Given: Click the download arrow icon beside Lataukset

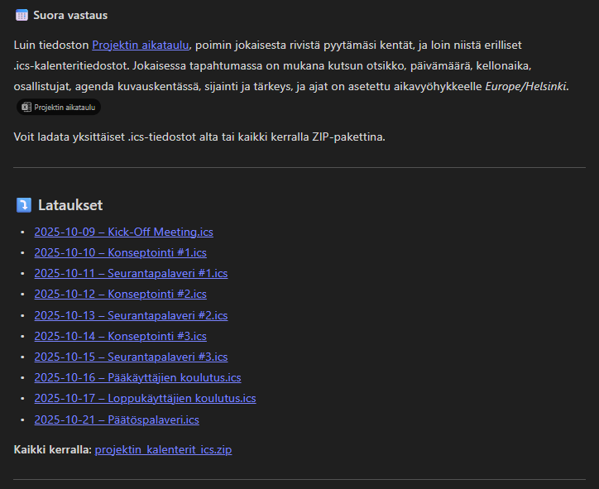Looking at the screenshot, I should click(x=23, y=205).
